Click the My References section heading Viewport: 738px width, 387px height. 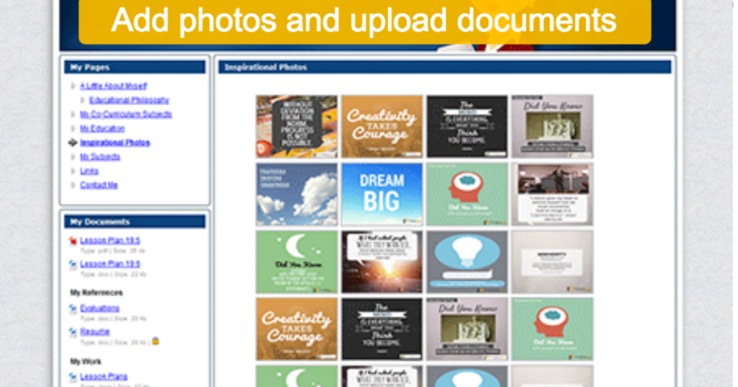click(x=97, y=292)
